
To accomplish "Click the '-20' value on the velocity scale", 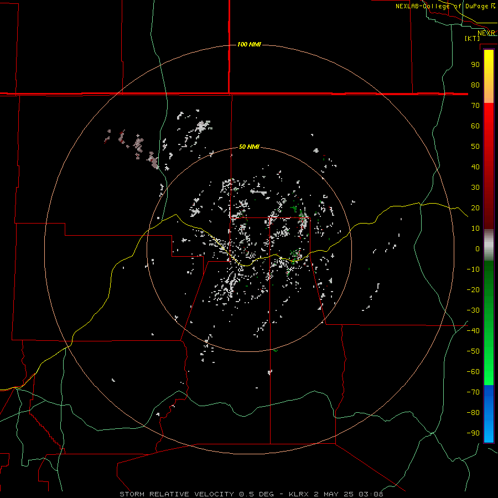I will point(473,290).
